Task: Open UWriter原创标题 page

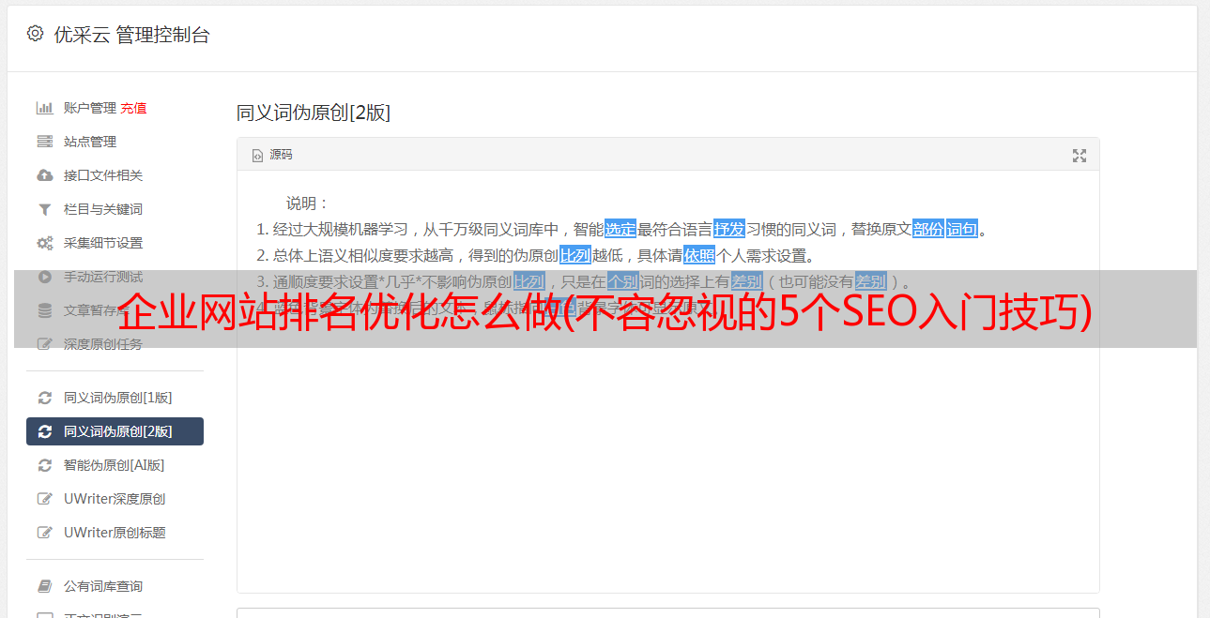Action: point(115,533)
